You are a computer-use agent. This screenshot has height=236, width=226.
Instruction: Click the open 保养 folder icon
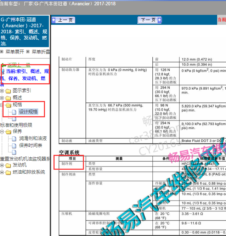(9, 132)
